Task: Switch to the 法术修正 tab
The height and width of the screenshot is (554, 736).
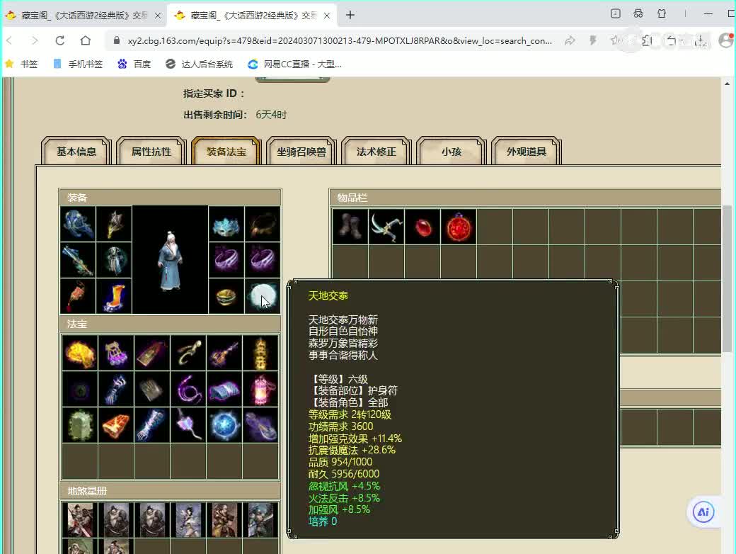Action: coord(376,152)
